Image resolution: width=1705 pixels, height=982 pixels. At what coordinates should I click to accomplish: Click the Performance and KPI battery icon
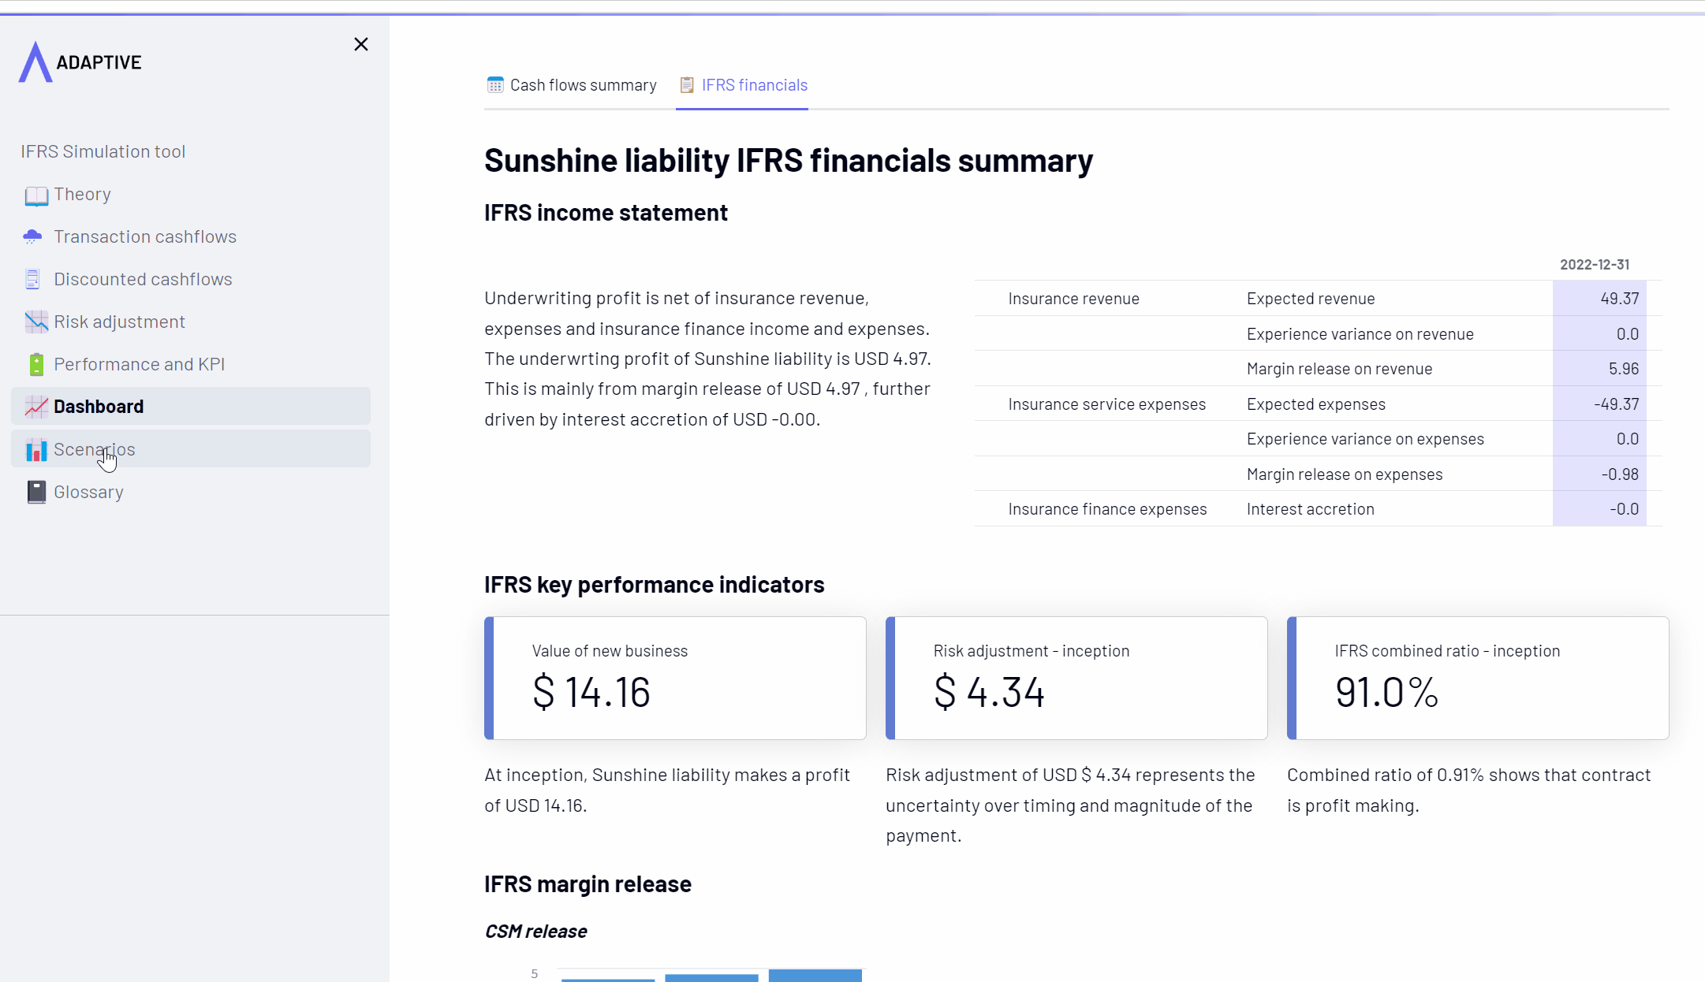36,364
